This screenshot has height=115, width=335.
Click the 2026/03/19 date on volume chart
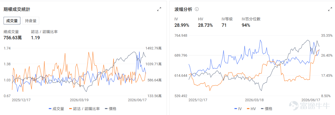click(79, 100)
